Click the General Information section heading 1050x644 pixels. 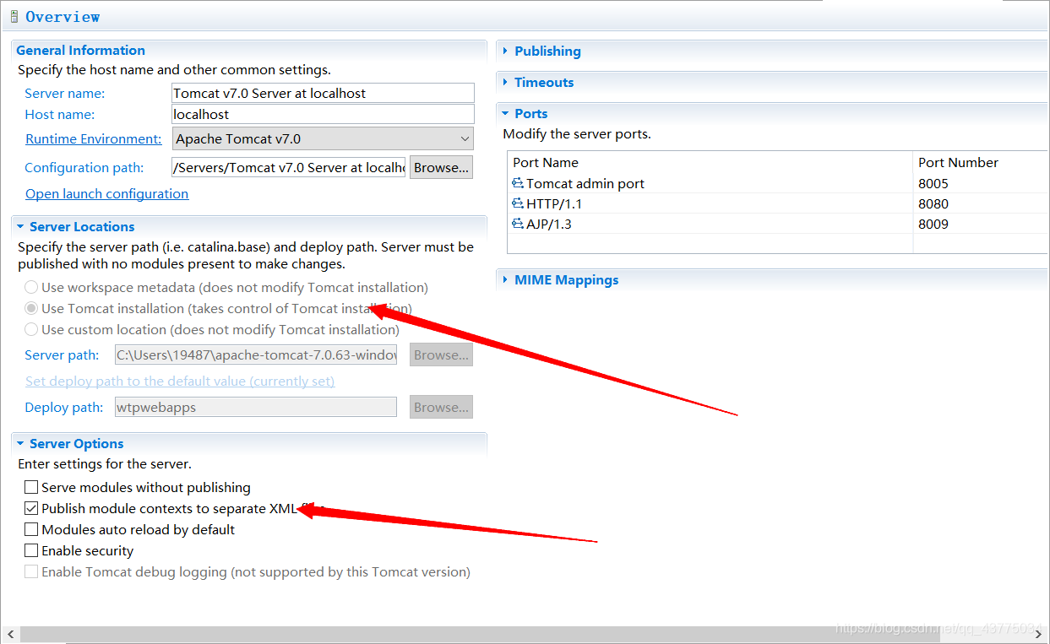point(80,50)
